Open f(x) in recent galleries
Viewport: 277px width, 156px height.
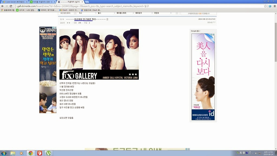tap(81, 13)
